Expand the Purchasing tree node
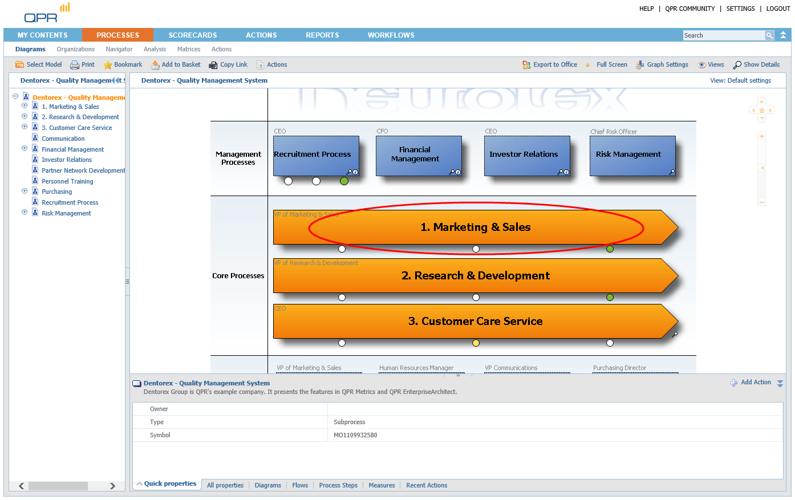 pos(25,191)
